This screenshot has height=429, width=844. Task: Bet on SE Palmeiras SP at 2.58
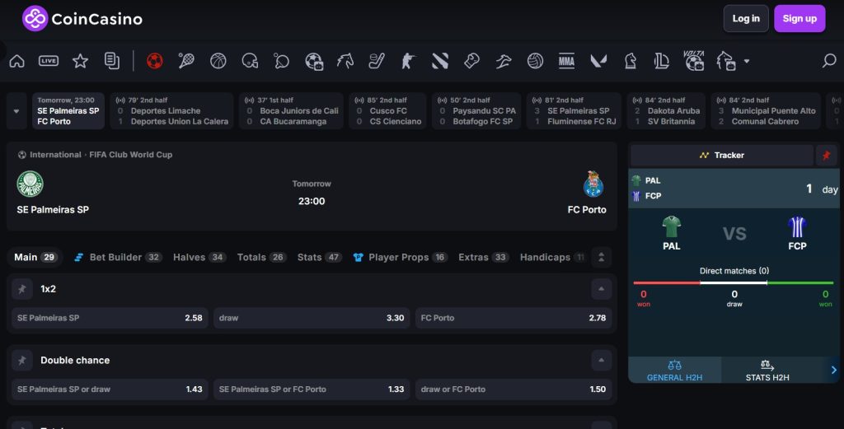pyautogui.click(x=110, y=319)
